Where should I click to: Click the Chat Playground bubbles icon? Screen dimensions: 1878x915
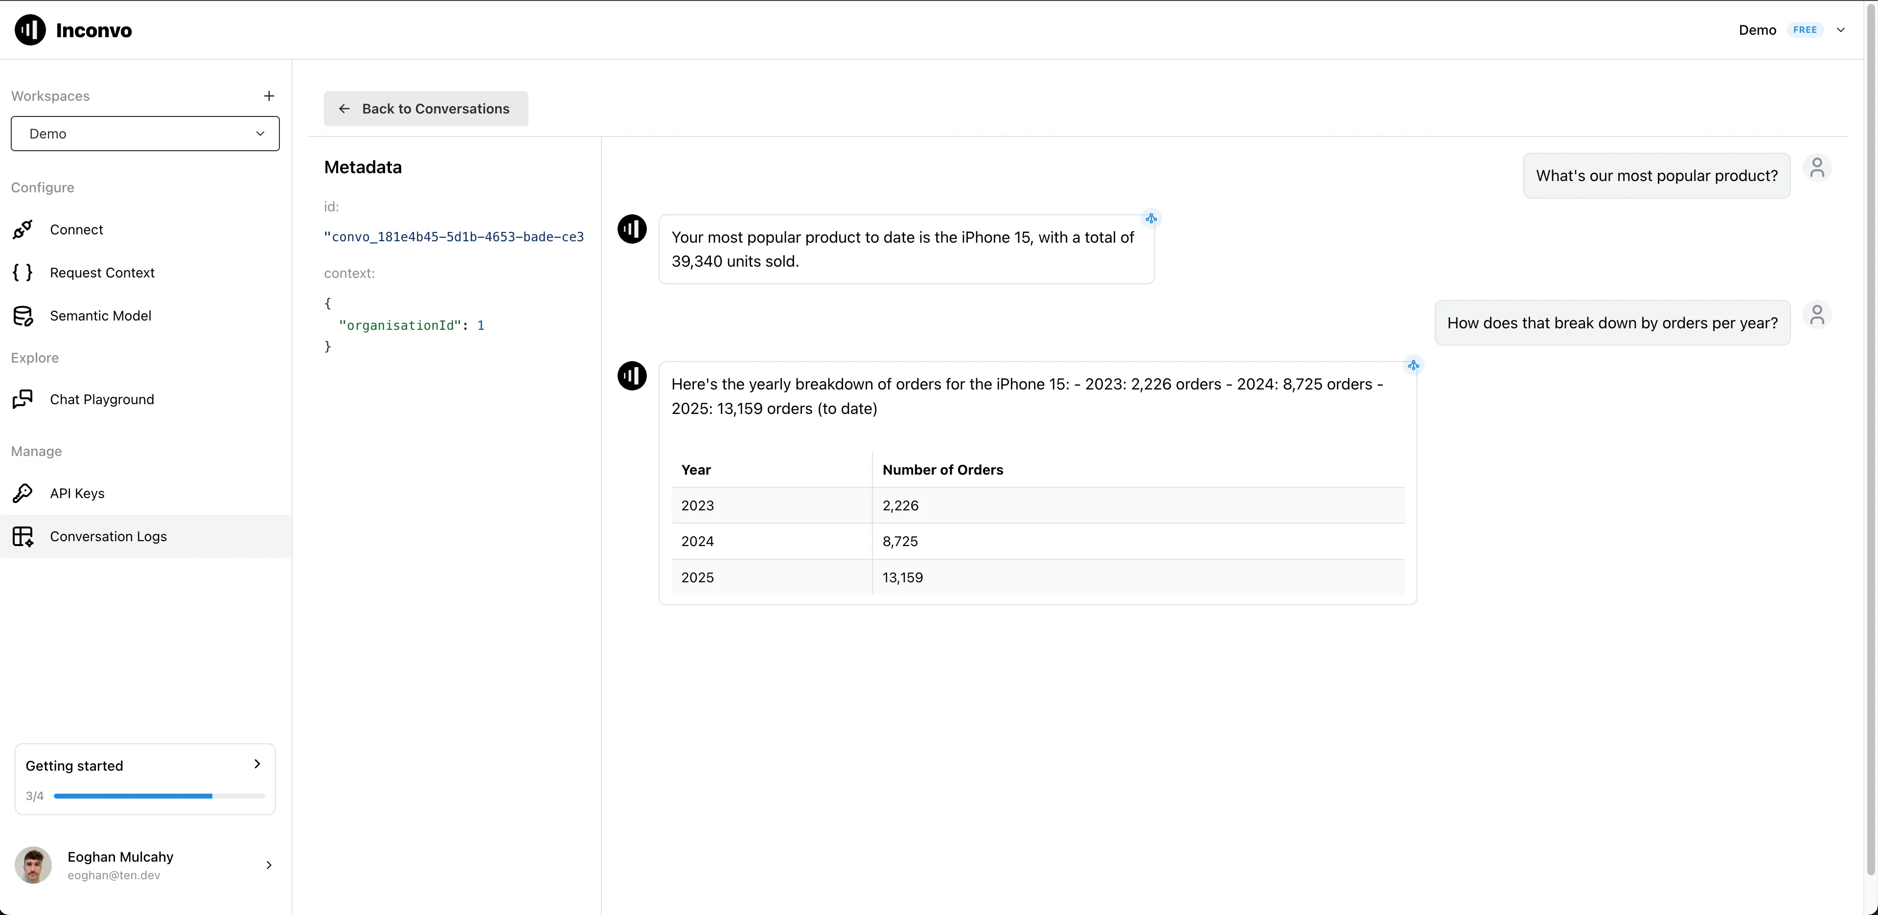click(x=23, y=400)
